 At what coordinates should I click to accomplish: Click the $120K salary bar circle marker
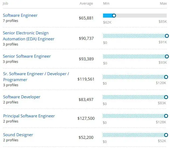(167, 77)
